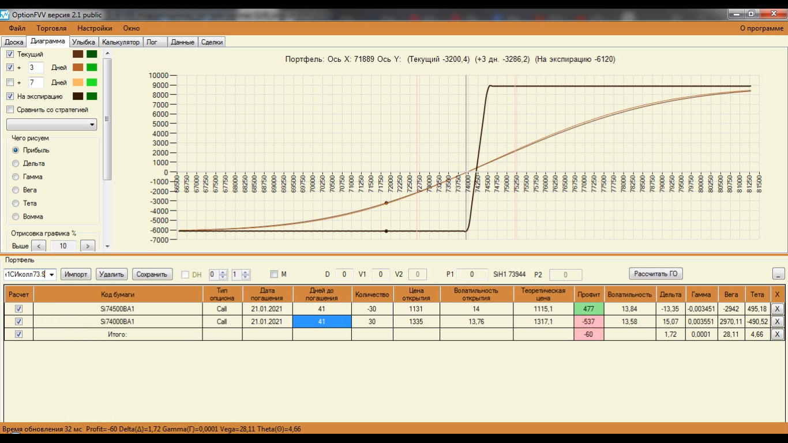Click the first number stepper arrows near DH
The width and height of the screenshot is (788, 443).
click(x=223, y=275)
